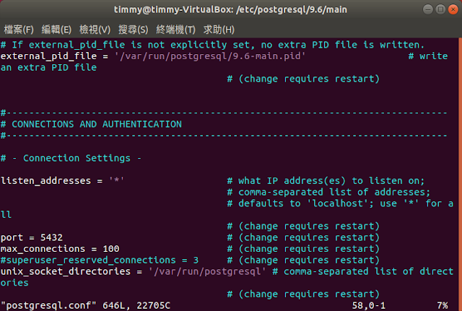Click the 'ories' wrapped line text
This screenshot has width=462, height=311.
[x=14, y=283]
